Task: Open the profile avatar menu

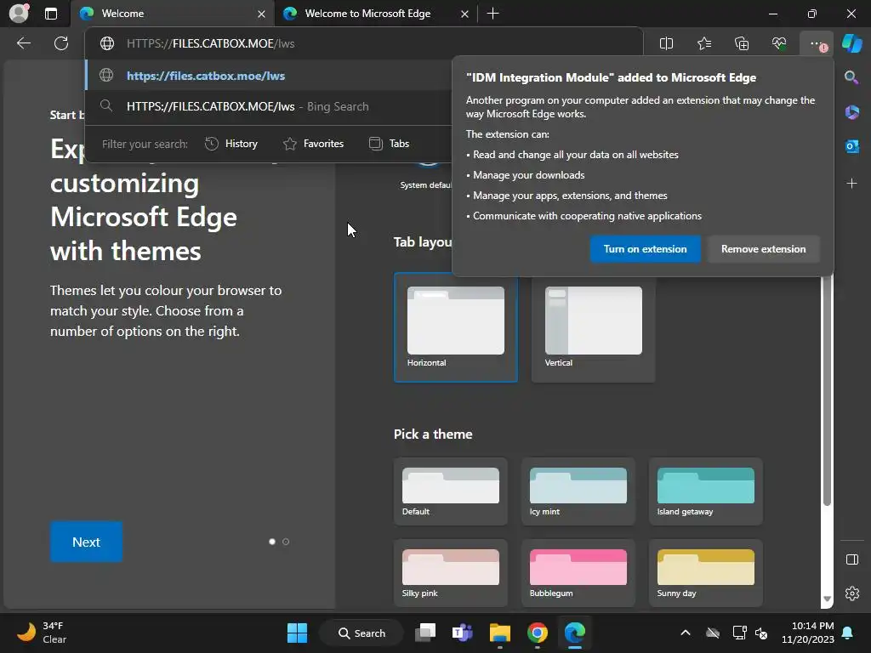Action: click(19, 14)
